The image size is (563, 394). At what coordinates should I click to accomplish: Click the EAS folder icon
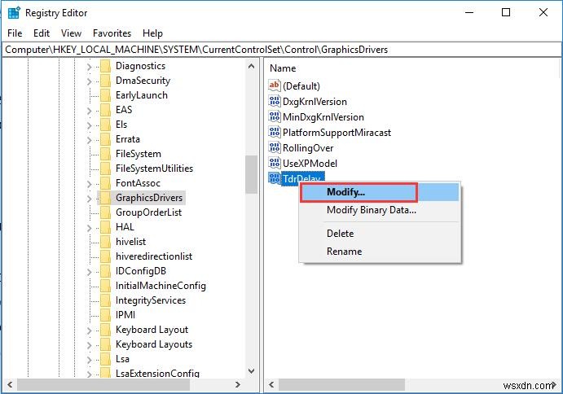[106, 110]
